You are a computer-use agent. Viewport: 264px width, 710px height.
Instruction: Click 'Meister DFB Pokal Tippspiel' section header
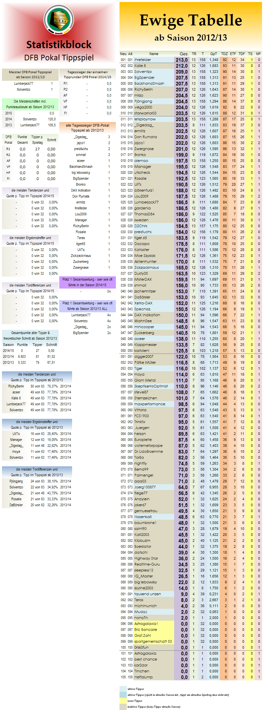pyautogui.click(x=30, y=72)
